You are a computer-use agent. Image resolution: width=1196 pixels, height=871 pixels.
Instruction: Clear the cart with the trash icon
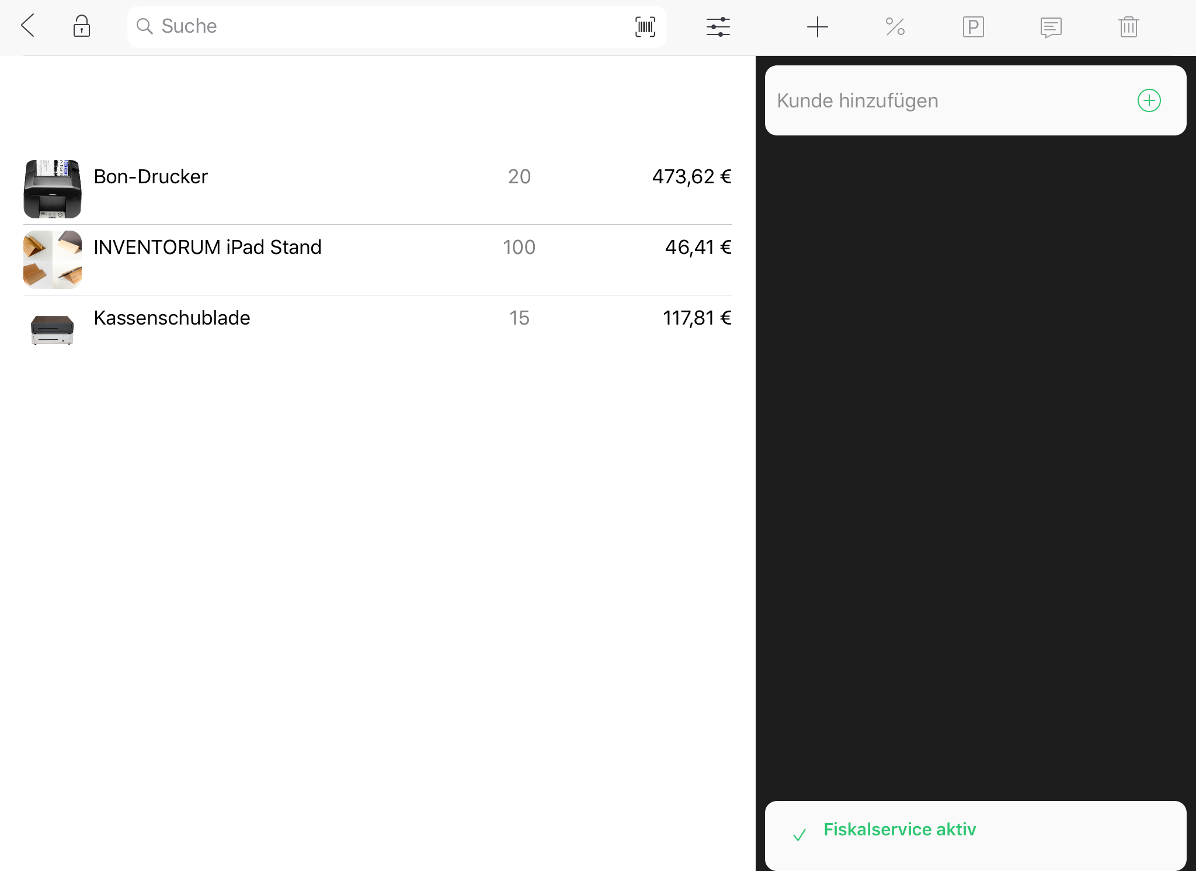click(x=1128, y=27)
